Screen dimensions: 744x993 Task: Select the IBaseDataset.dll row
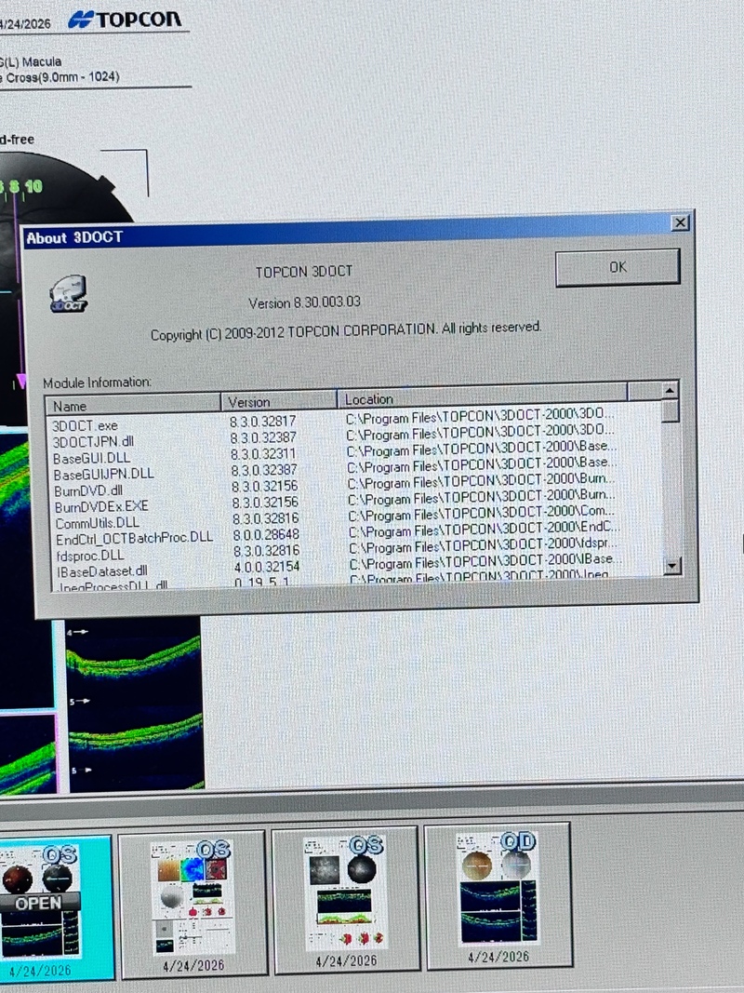(101, 571)
